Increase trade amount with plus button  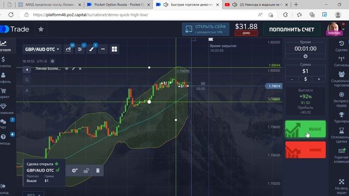318,79
